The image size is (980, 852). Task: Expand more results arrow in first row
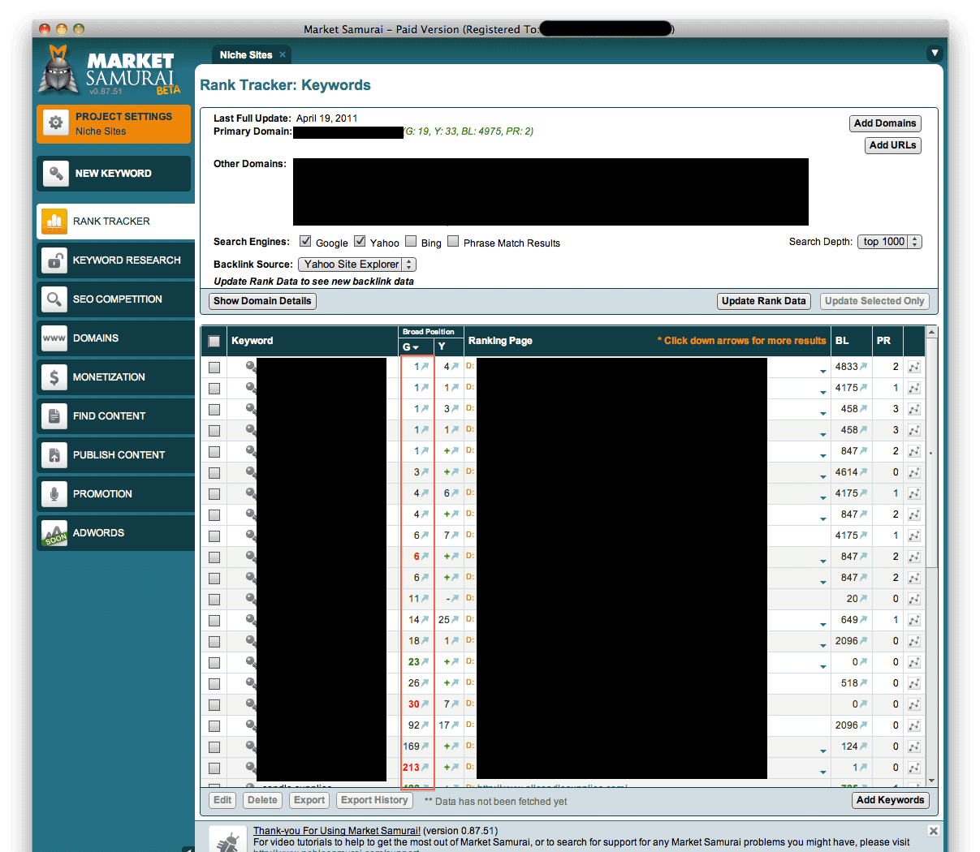(x=822, y=371)
